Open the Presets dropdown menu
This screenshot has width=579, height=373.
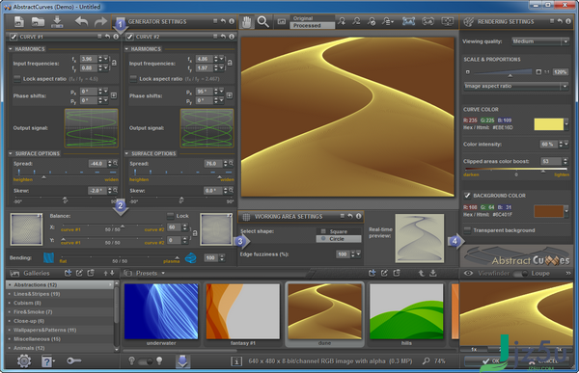tap(163, 274)
